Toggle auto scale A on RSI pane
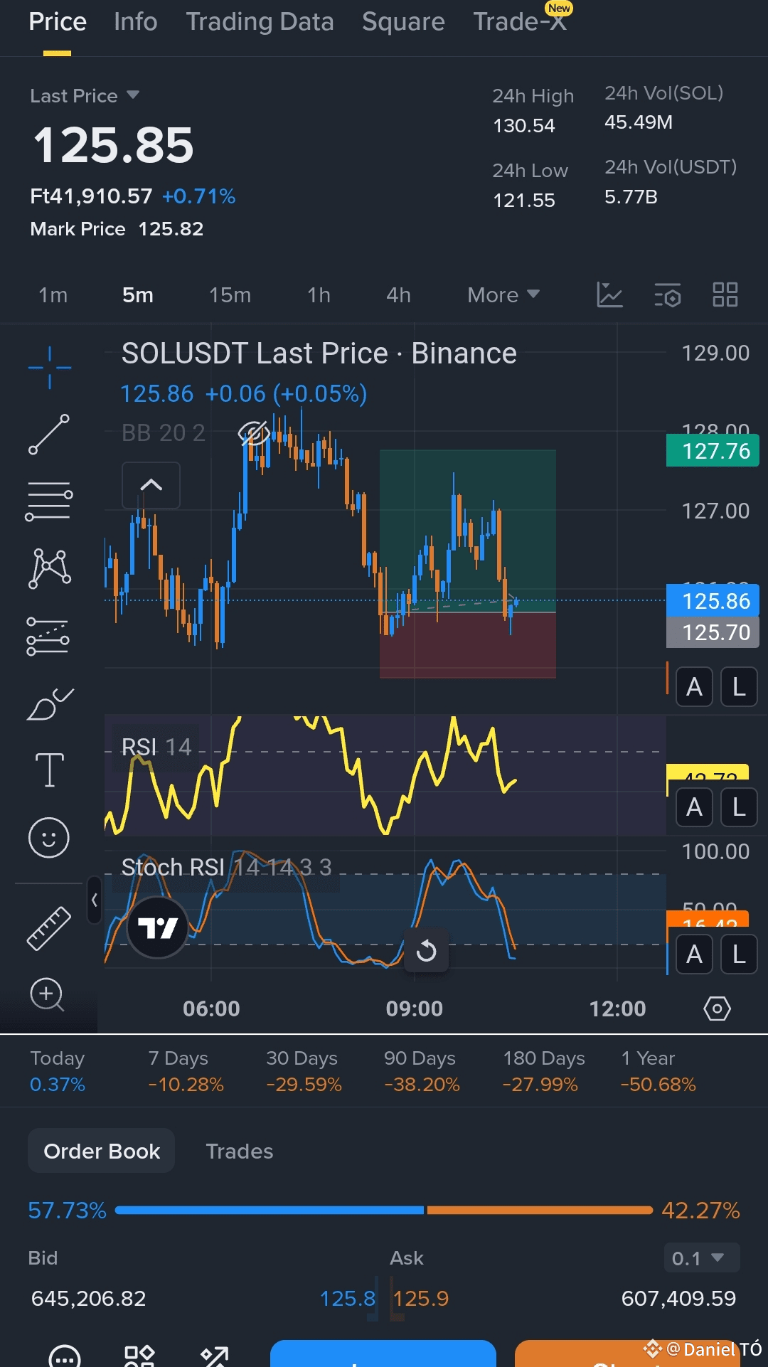Screen dimensions: 768x1367 pos(694,807)
